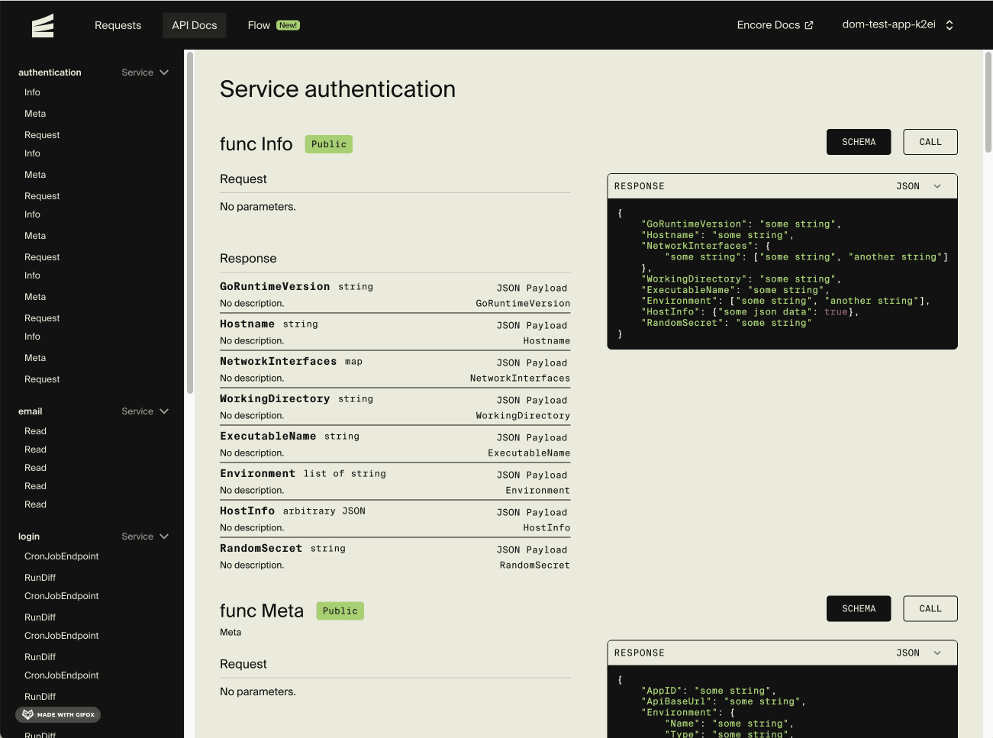Click the external-link icon beside Encore Docs
The image size is (993, 738).
(809, 25)
